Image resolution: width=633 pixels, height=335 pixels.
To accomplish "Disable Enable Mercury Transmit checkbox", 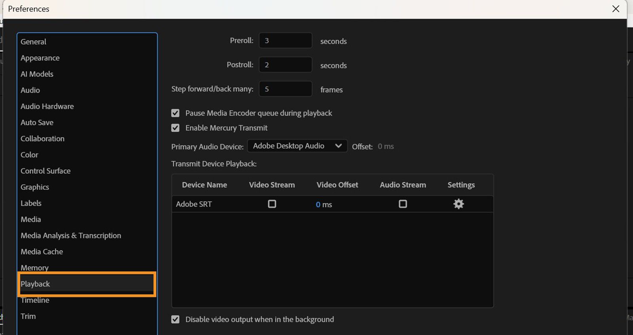I will point(175,128).
